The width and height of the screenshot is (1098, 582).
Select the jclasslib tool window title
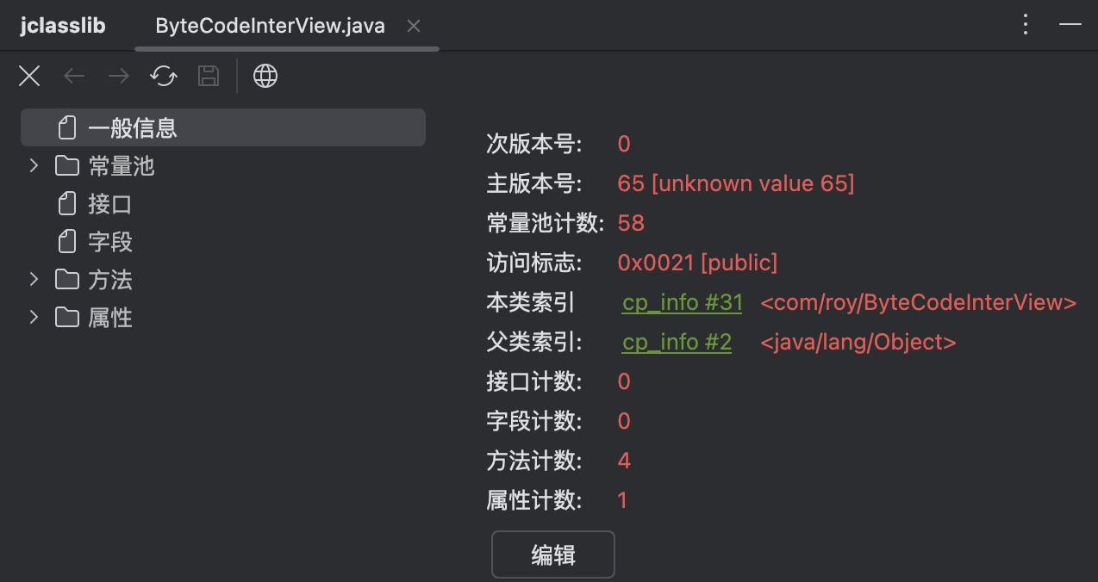coord(63,26)
